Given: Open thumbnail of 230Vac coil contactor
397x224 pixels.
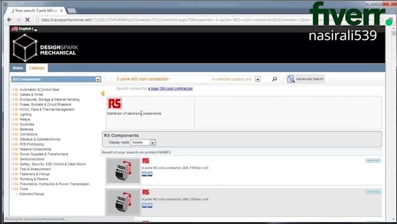Looking at the screenshot, I should point(123,202).
